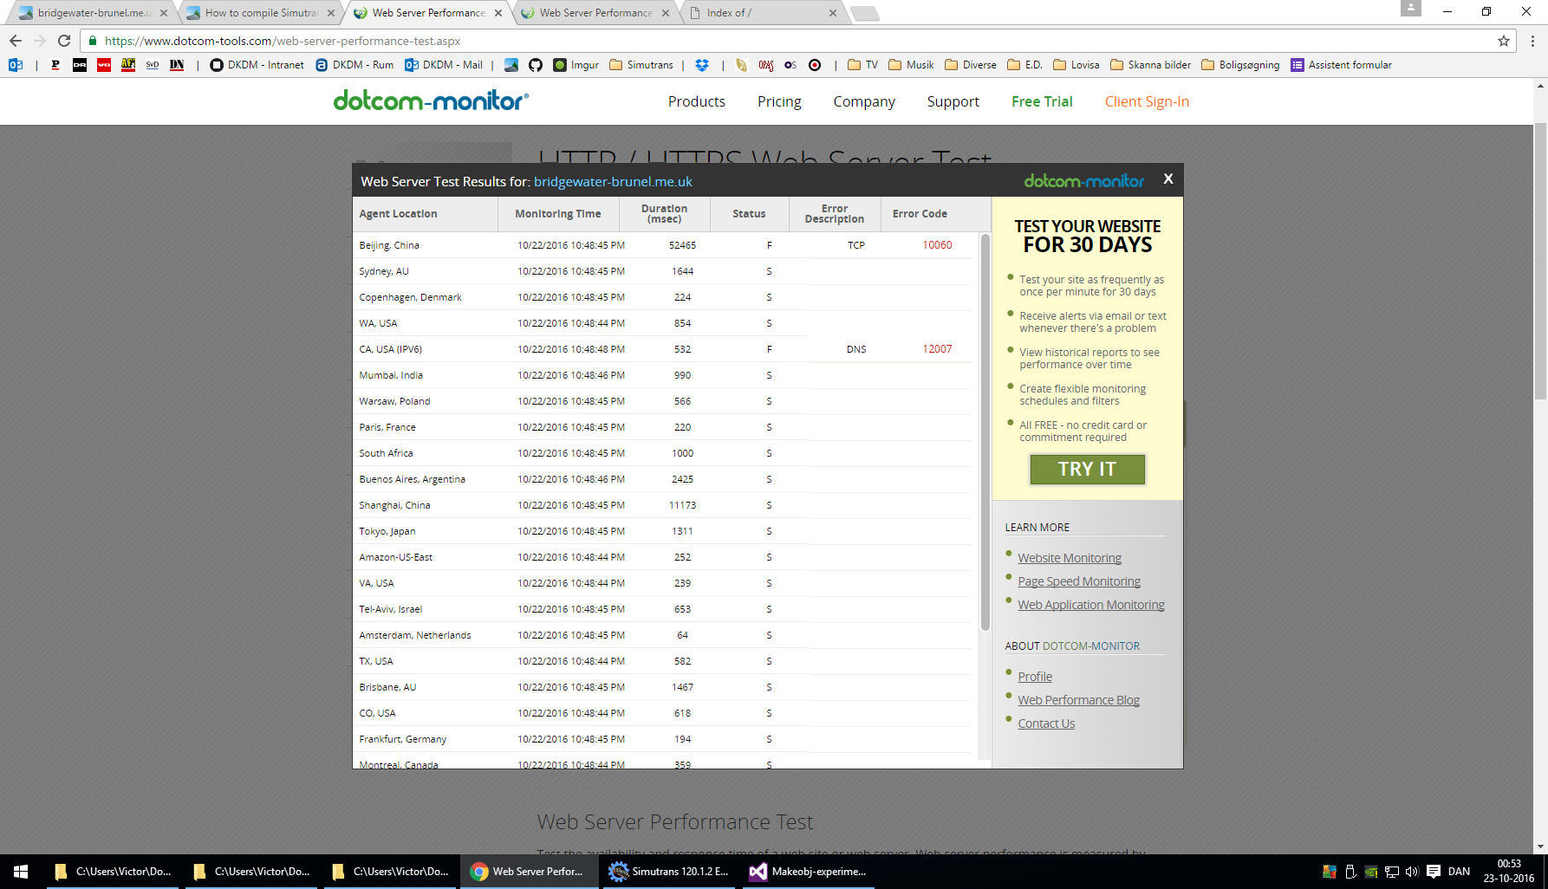Screen dimensions: 1548x889
Task: Open the network tray icon
Action: coord(1391,872)
